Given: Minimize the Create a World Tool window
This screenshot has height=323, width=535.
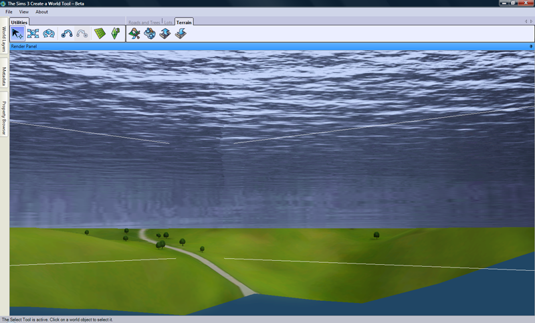Looking at the screenshot, I should [504, 3].
